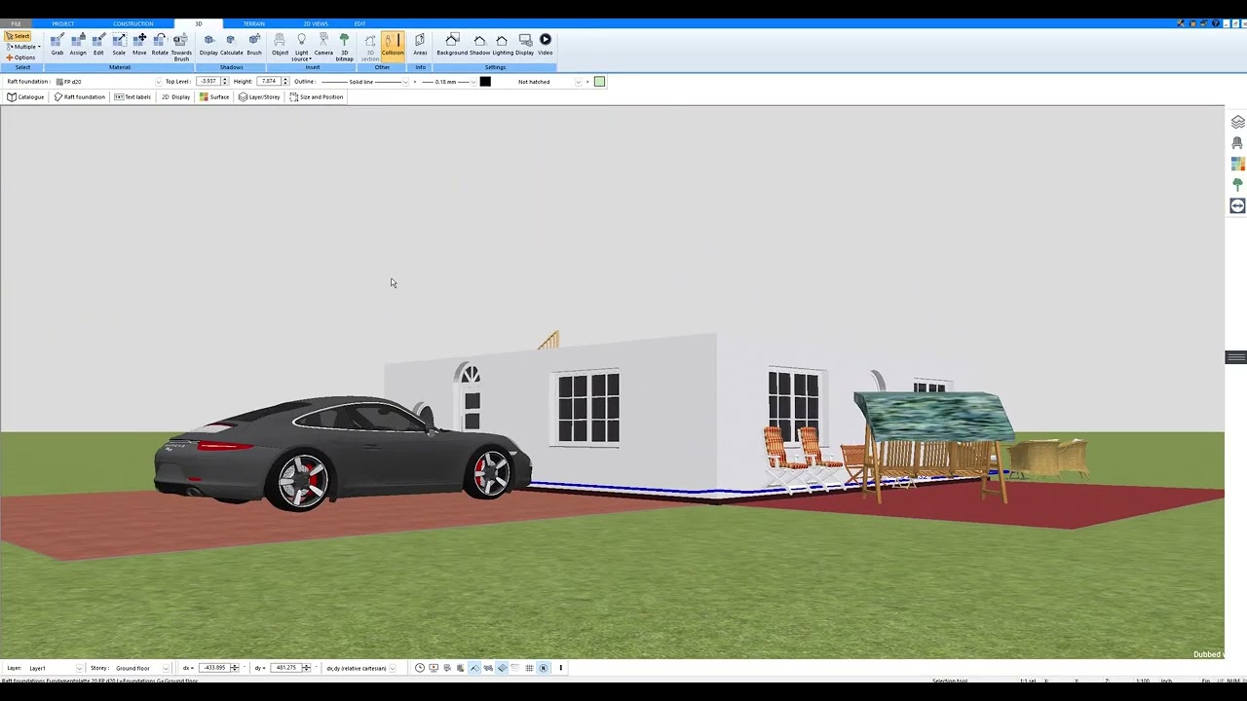
Task: Click the monitor icon in bottom toolbar
Action: click(434, 668)
